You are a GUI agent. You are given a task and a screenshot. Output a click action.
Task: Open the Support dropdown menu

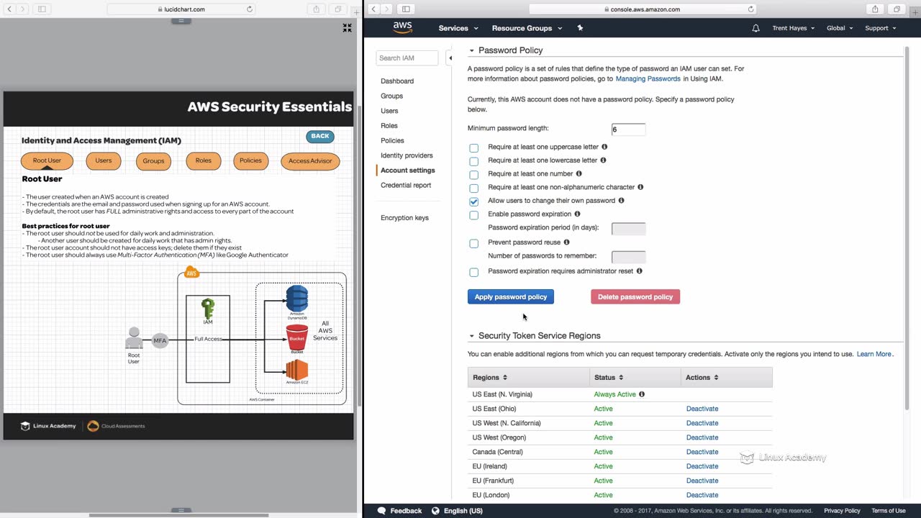(x=881, y=28)
